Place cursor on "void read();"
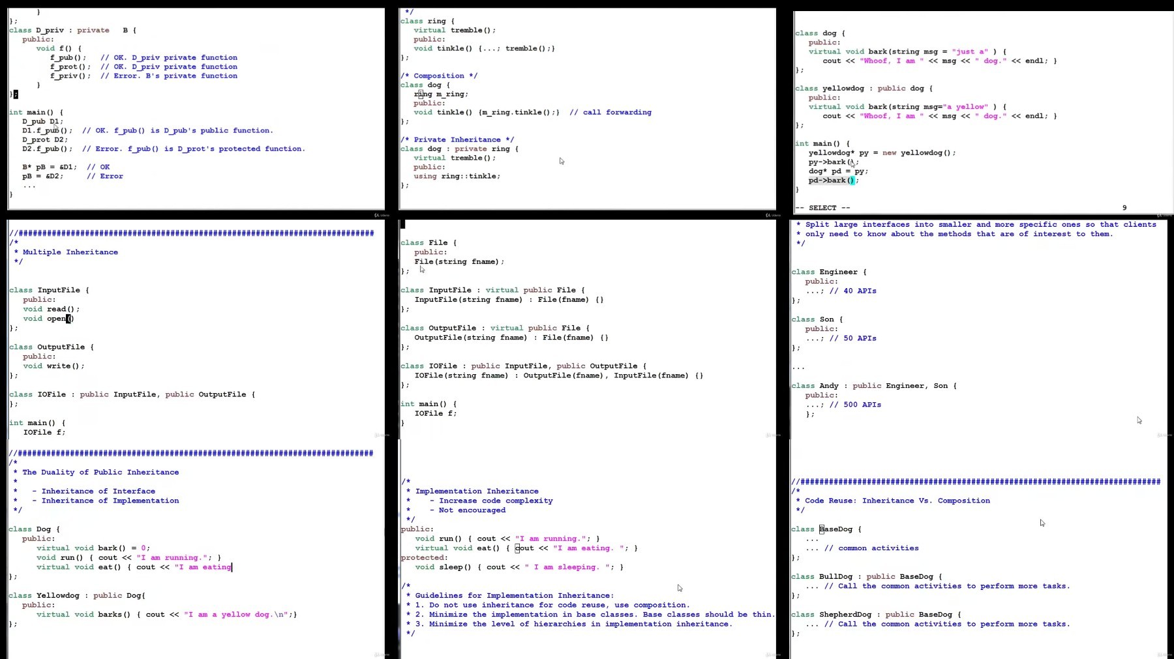 pyautogui.click(x=52, y=309)
